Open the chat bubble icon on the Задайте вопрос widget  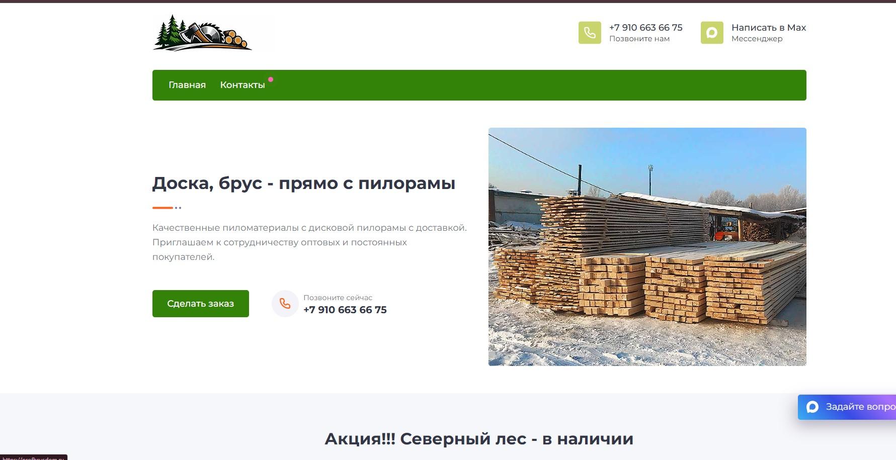pos(812,407)
